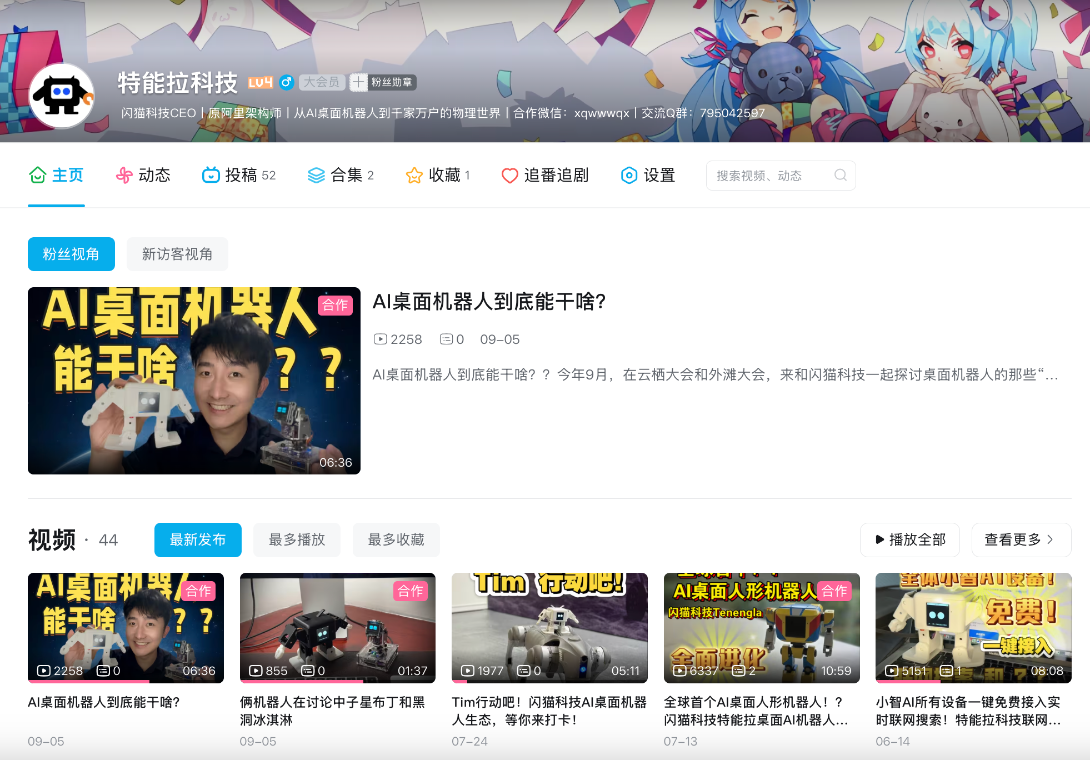Click the 特能拉科技 profile avatar
1090x760 pixels.
[x=61, y=96]
